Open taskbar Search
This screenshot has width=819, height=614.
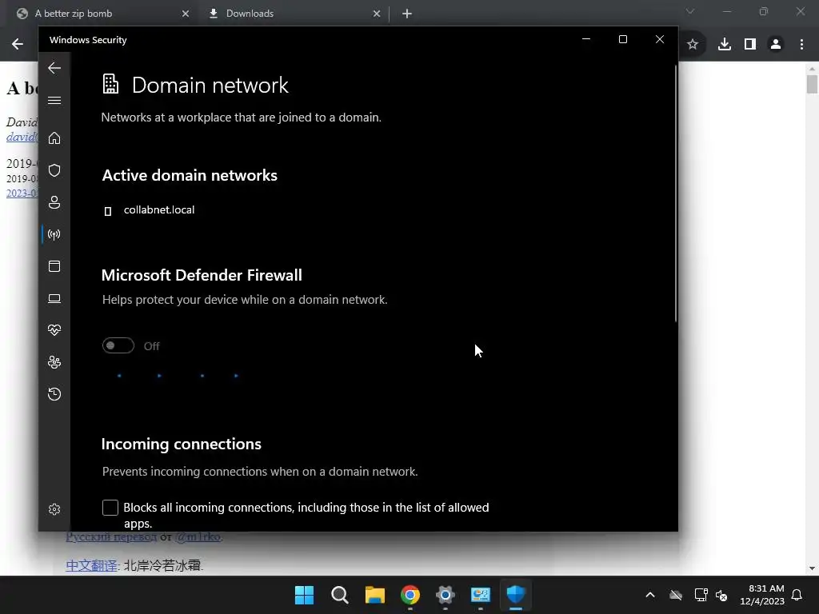pos(339,595)
